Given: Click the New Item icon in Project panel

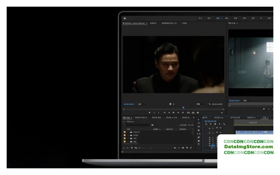Looking at the screenshot, I should coord(187,148).
